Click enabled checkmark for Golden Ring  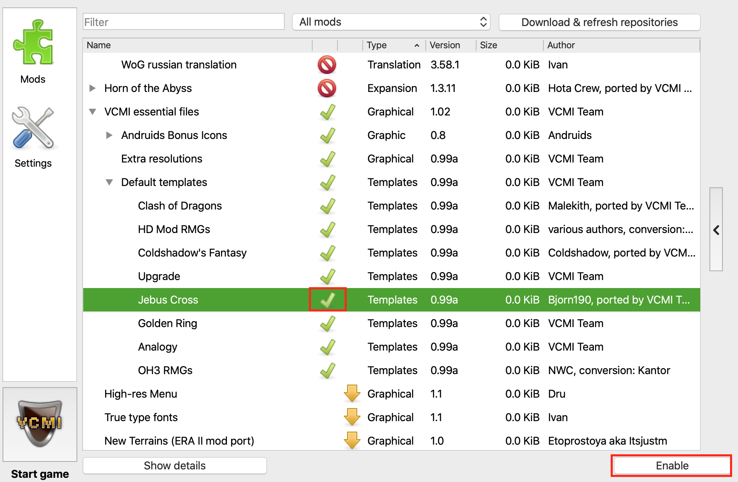327,323
